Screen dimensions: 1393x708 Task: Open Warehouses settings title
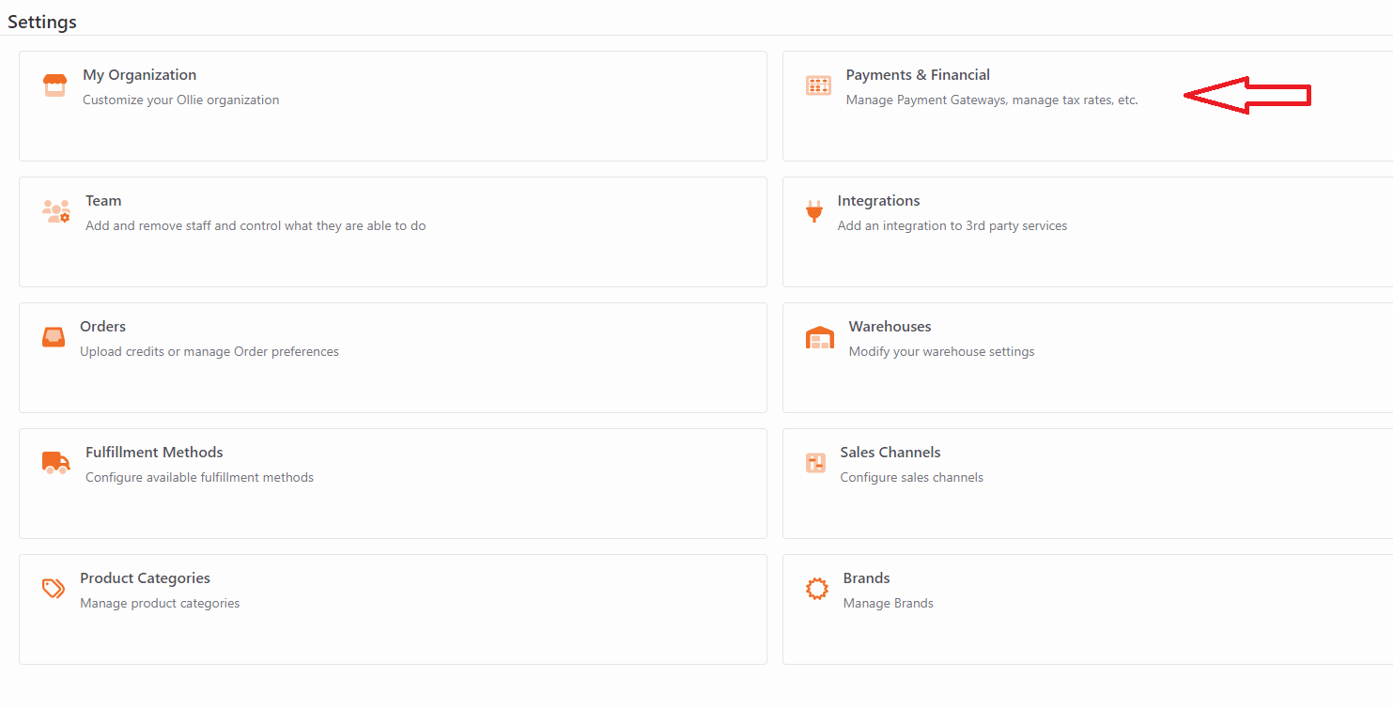(x=890, y=327)
